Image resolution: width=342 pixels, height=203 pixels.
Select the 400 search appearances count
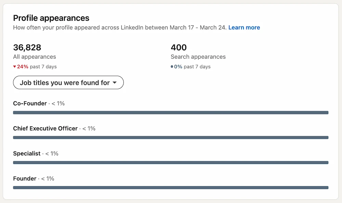(179, 48)
